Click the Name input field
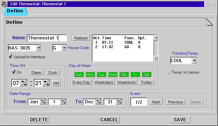This screenshot has height=126, width=218. [x=47, y=38]
